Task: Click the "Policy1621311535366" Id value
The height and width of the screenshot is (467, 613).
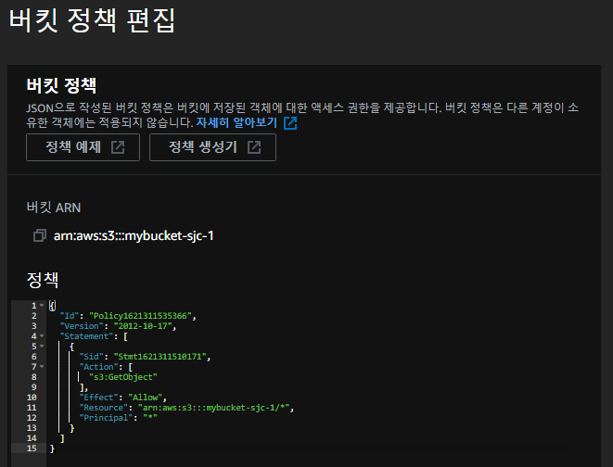Action: pyautogui.click(x=140, y=315)
